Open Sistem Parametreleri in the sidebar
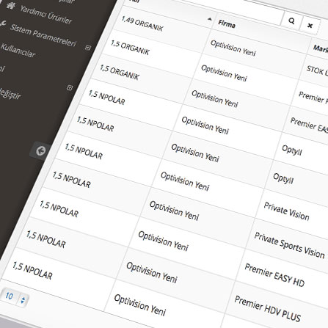 43,36
